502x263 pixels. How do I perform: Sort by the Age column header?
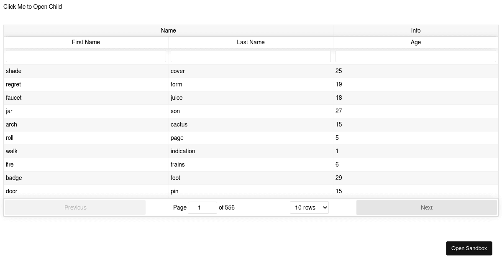coord(415,42)
